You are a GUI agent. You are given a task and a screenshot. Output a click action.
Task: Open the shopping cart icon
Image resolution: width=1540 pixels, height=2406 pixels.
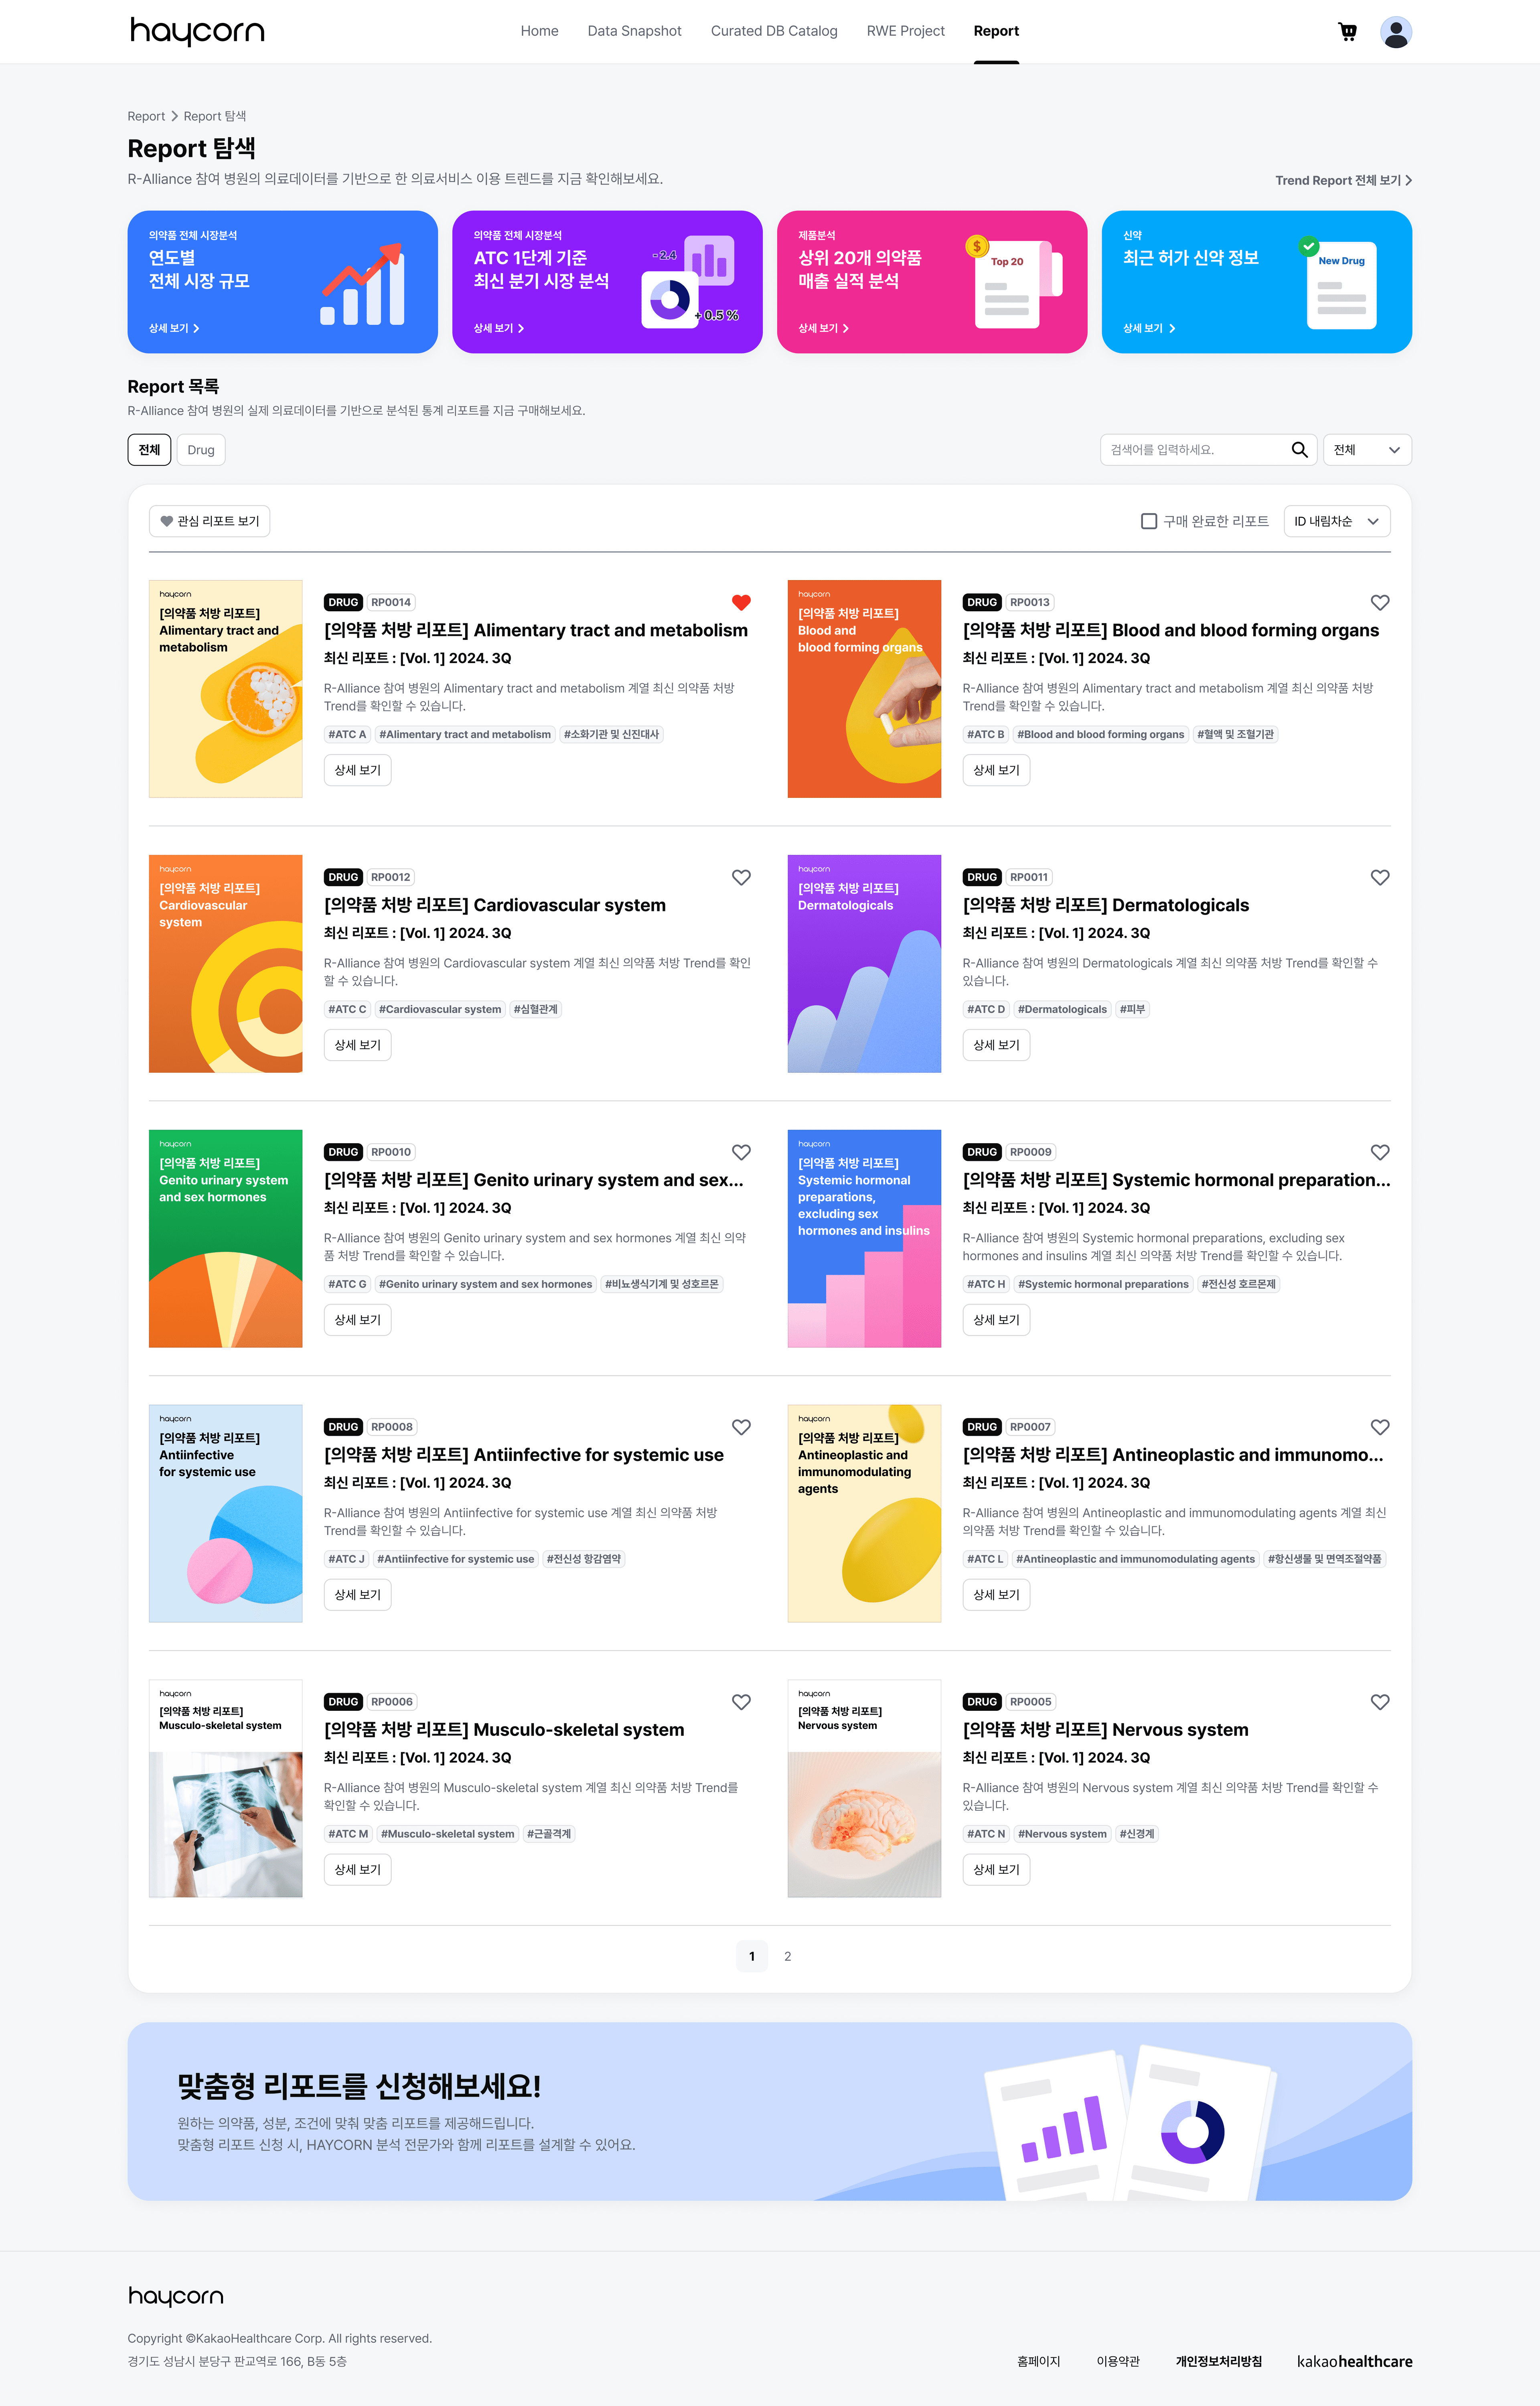pos(1347,32)
